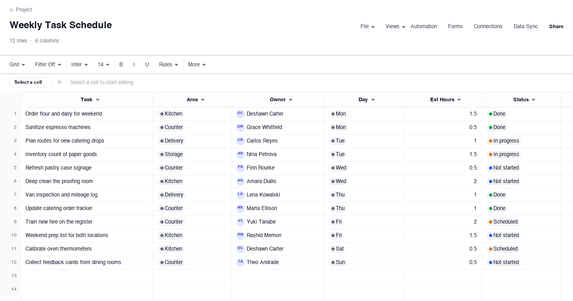Click Lena Kowalski's LK avatar badge

point(240,195)
